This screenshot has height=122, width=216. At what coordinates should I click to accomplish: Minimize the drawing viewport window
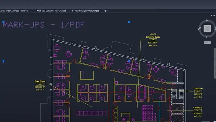[211, 16]
